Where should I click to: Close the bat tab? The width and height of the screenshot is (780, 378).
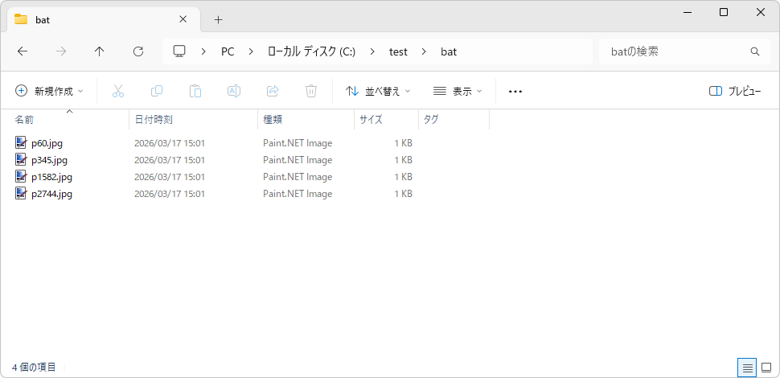coord(183,19)
